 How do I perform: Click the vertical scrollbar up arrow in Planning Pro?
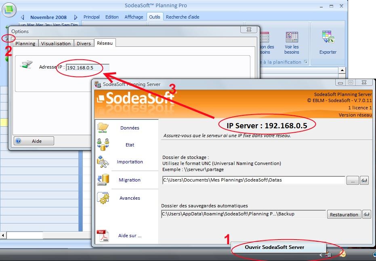[342, 70]
